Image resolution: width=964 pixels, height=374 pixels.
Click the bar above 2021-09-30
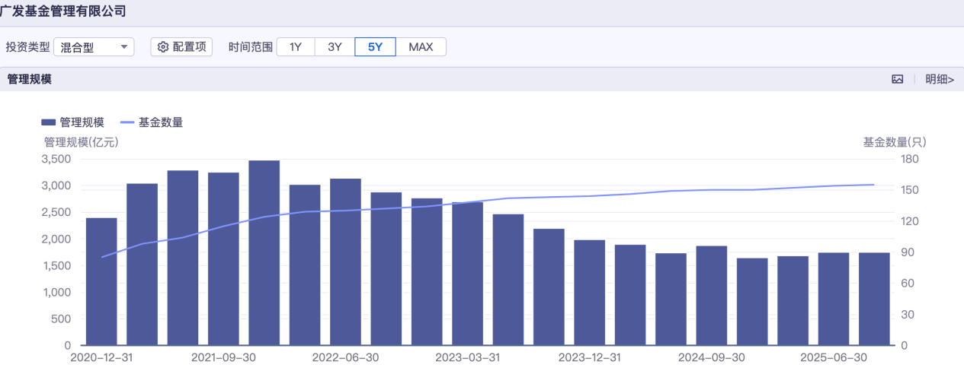coord(223,258)
